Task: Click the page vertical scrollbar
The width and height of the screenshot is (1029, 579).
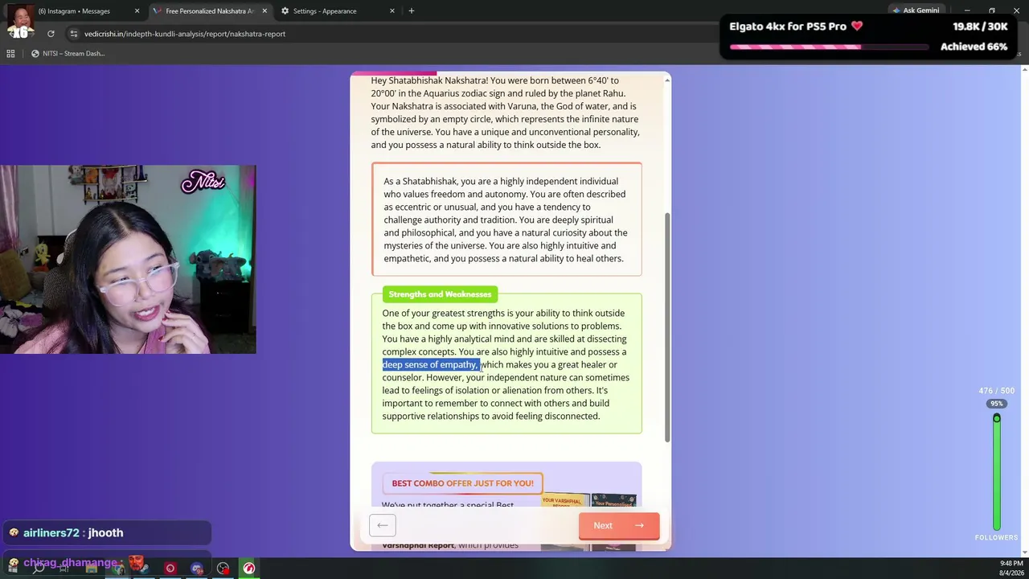Action: (667, 328)
